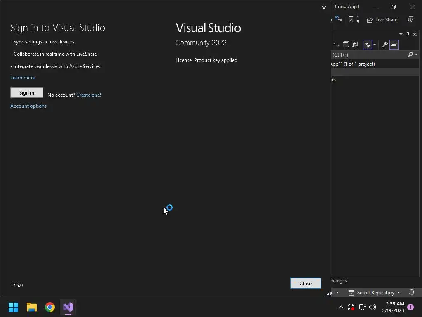The height and width of the screenshot is (317, 422).
Task: Open the Windows Start menu
Action: point(13,307)
